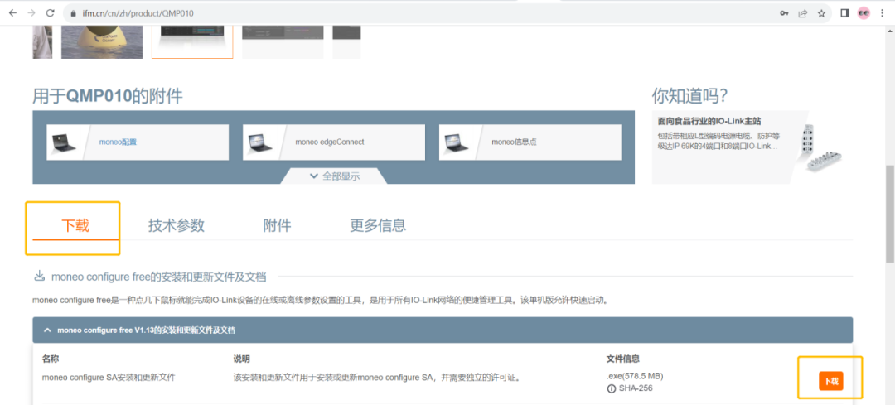Open the moneo edgeConnect accessory
Image resolution: width=895 pixels, height=405 pixels.
click(329, 142)
